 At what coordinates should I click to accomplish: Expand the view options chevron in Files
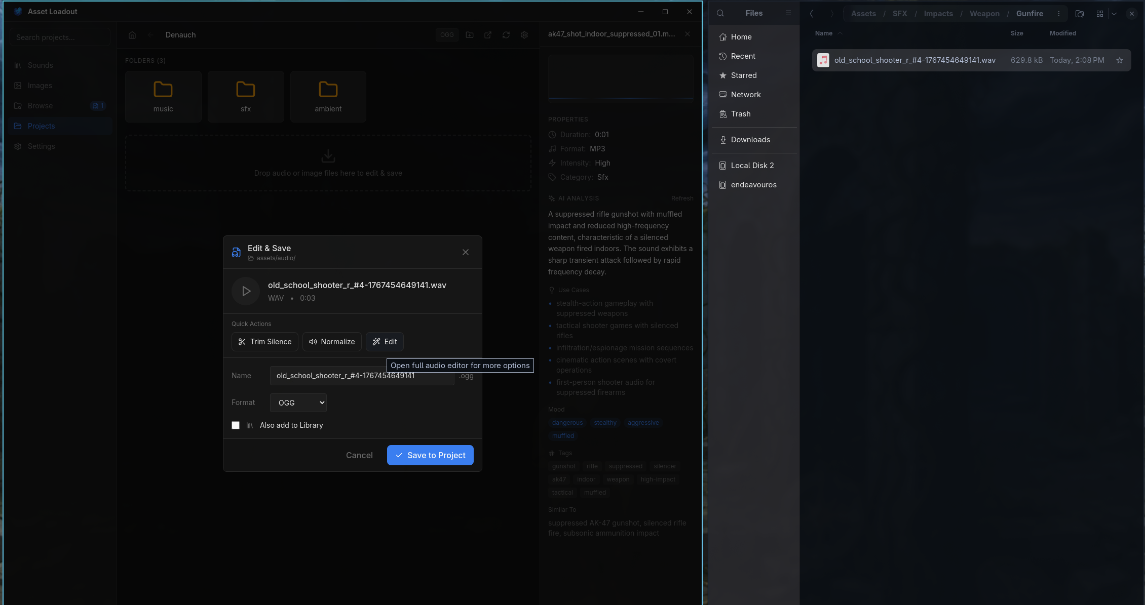pos(1114,14)
